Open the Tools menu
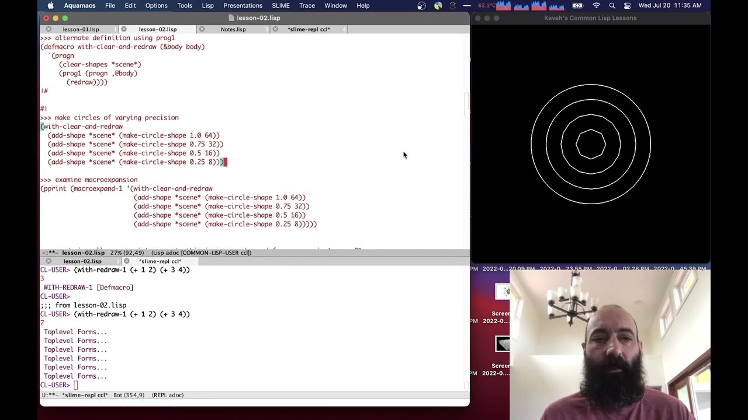748x420 pixels. [185, 6]
